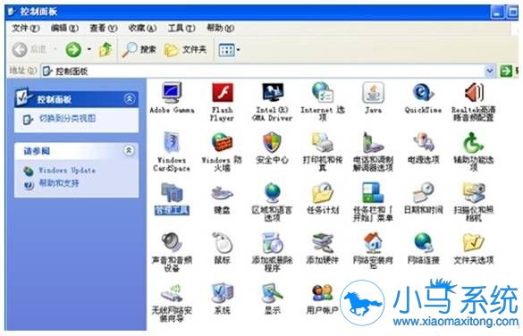Expand the address bar dropdown

point(490,71)
